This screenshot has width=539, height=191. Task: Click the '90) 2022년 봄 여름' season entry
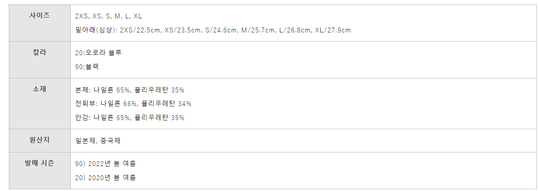pyautogui.click(x=106, y=164)
